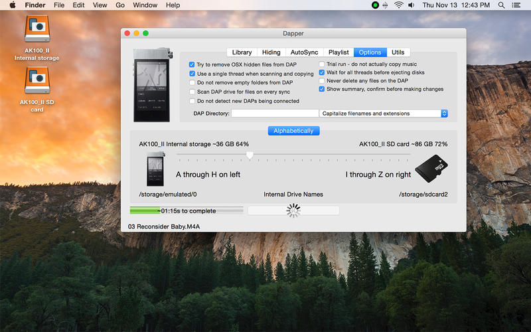This screenshot has height=332, width=531.
Task: Click the Alphabetically button
Action: pyautogui.click(x=293, y=131)
